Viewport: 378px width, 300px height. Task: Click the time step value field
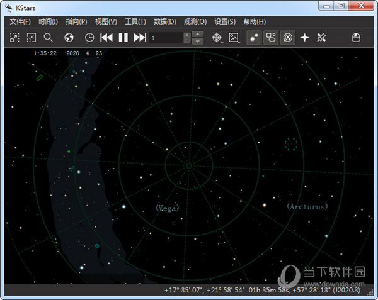(x=166, y=38)
